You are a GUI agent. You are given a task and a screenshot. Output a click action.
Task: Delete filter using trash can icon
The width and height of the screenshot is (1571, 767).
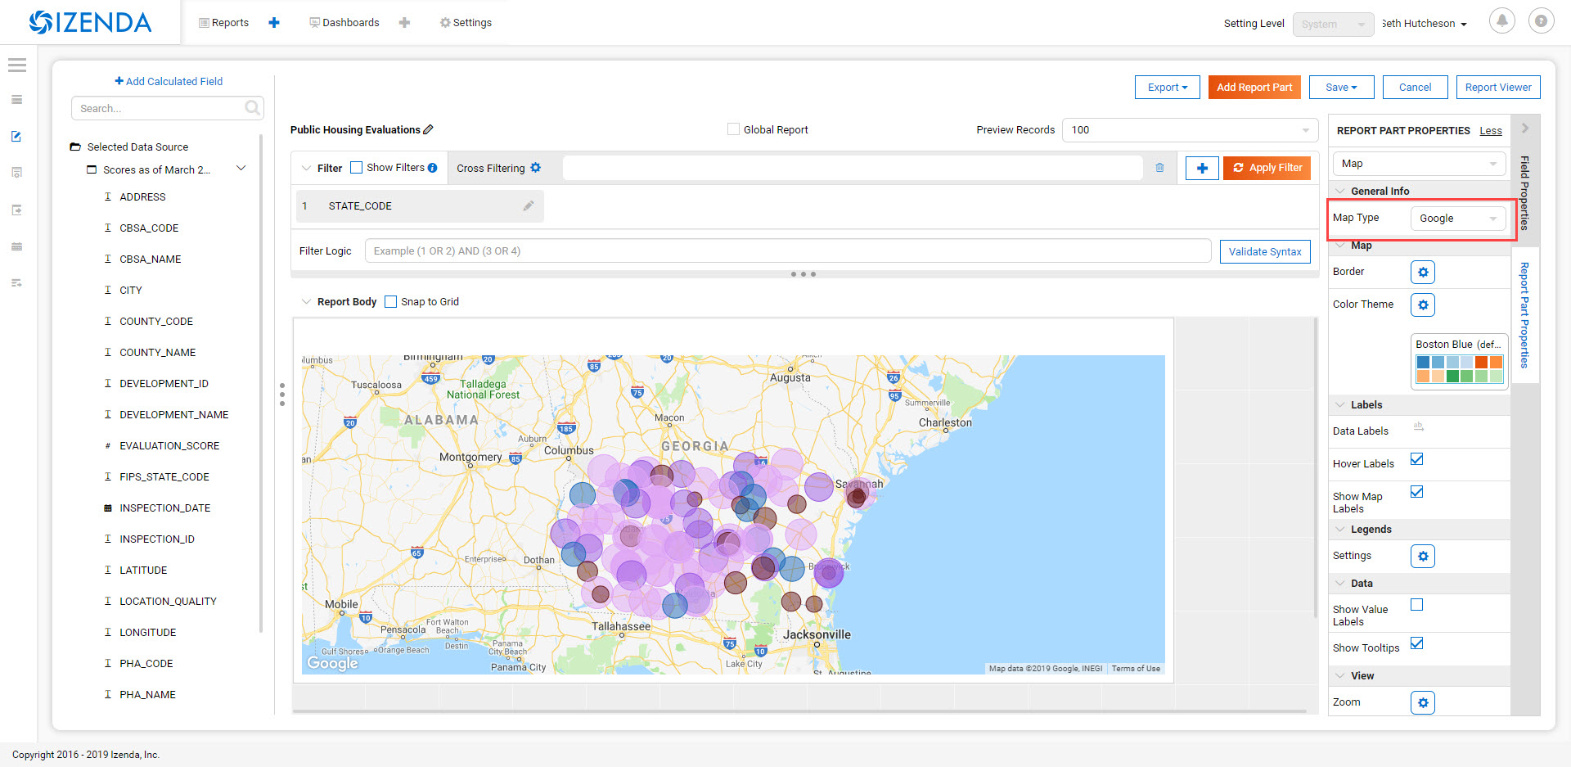click(1159, 168)
